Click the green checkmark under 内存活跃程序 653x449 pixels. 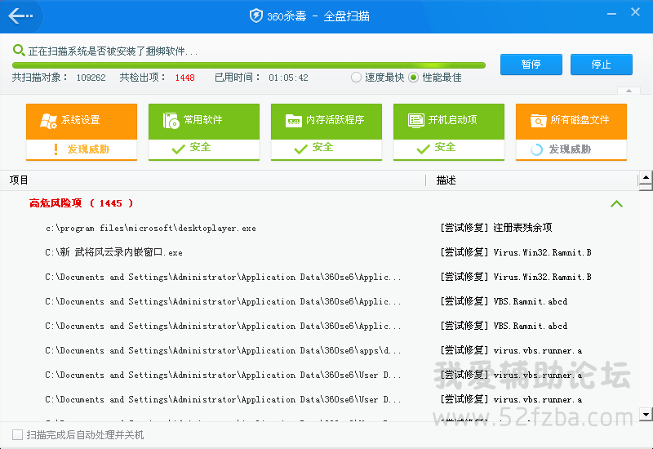(300, 149)
